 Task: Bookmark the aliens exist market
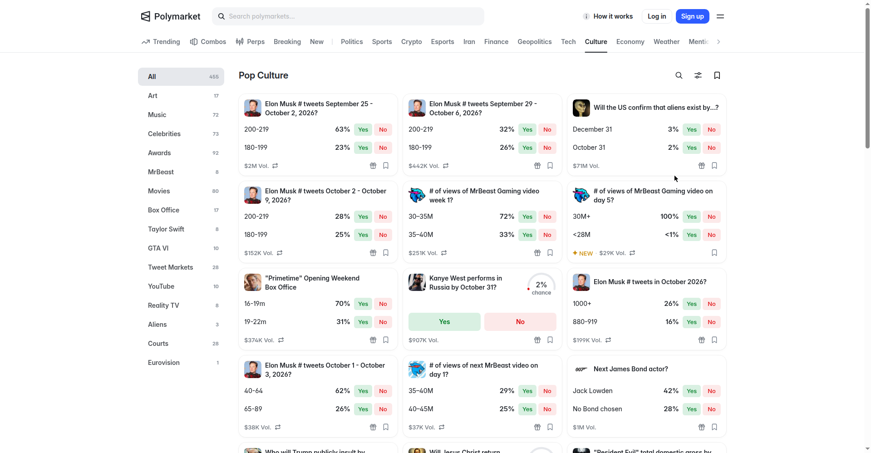coord(714,166)
